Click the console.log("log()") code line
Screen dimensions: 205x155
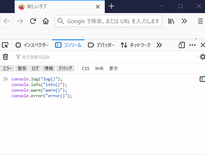point(37,79)
